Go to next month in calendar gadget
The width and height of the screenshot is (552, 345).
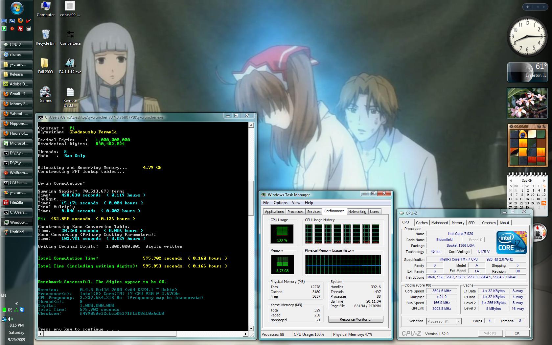tap(544, 181)
